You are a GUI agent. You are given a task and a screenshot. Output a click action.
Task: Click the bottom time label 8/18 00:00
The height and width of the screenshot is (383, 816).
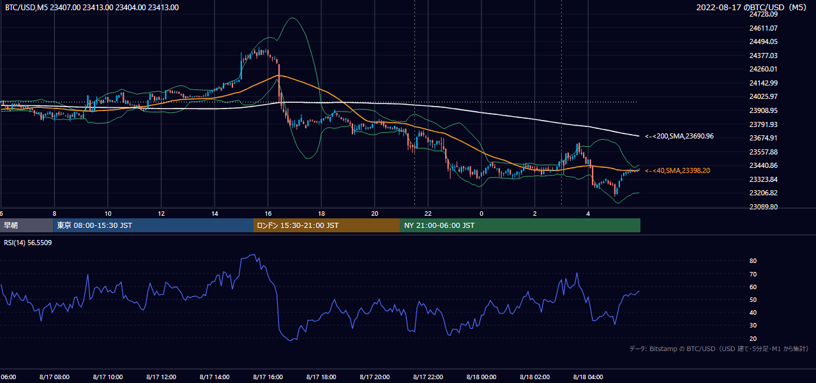[481, 377]
